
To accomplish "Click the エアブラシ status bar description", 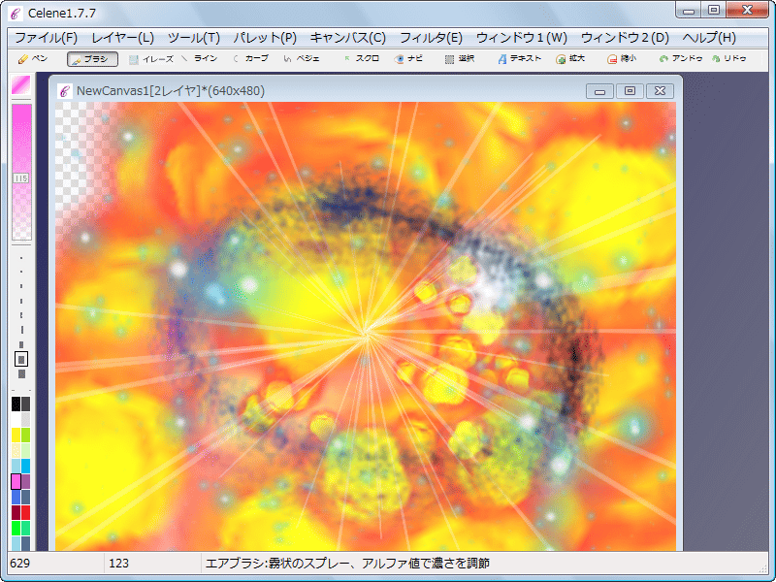I will coord(347,564).
